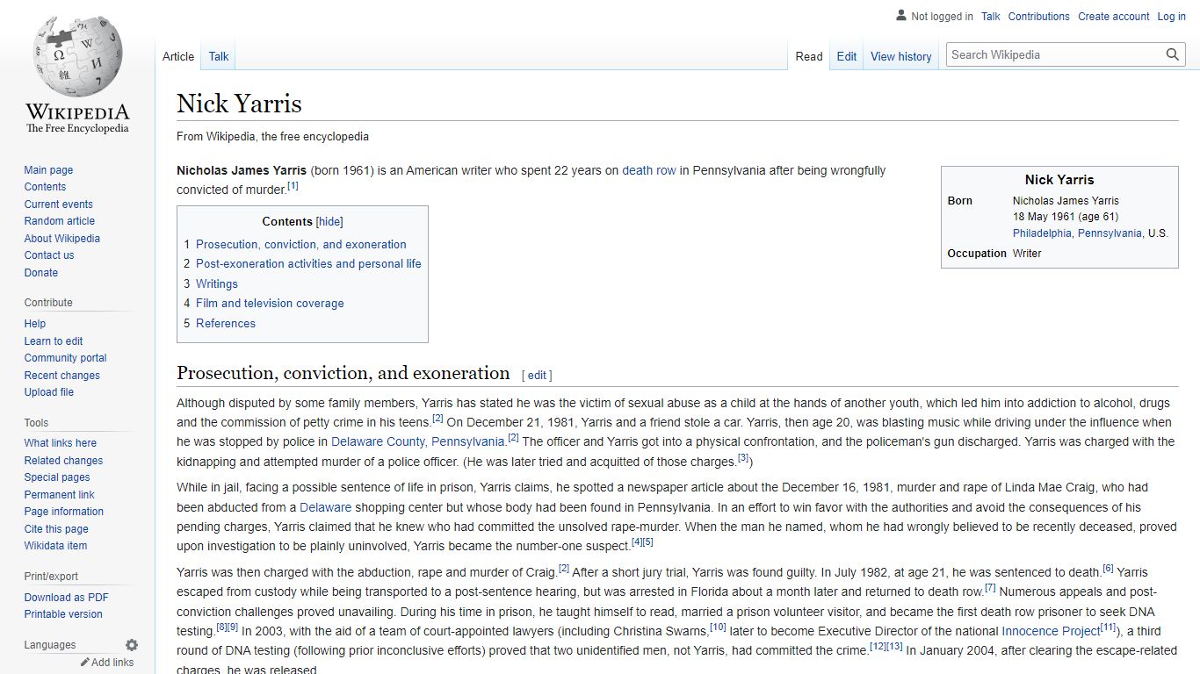This screenshot has width=1200, height=674.
Task: Select the Read tab
Action: (x=809, y=56)
